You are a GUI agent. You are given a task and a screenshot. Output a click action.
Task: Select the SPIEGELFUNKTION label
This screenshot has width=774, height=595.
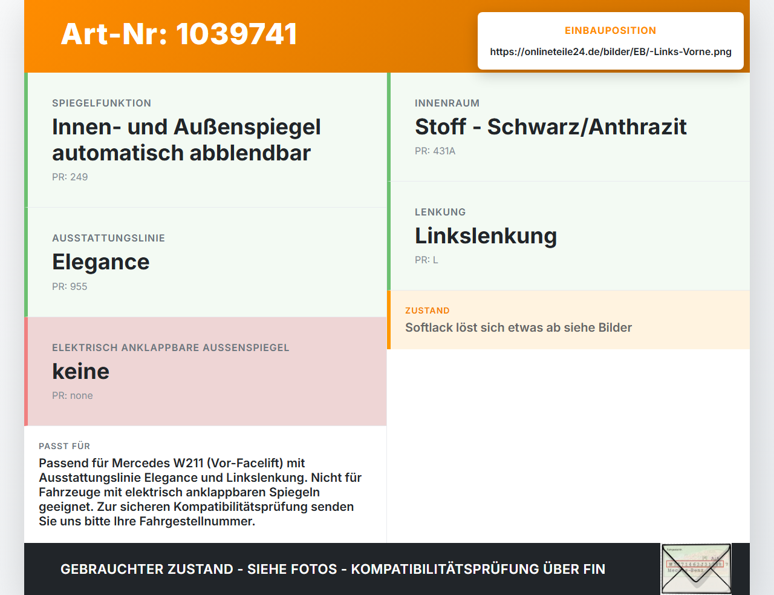tap(102, 103)
